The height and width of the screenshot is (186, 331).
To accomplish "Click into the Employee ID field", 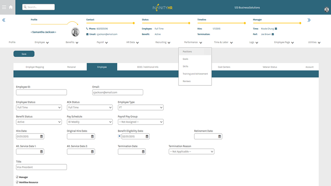I will (x=41, y=92).
